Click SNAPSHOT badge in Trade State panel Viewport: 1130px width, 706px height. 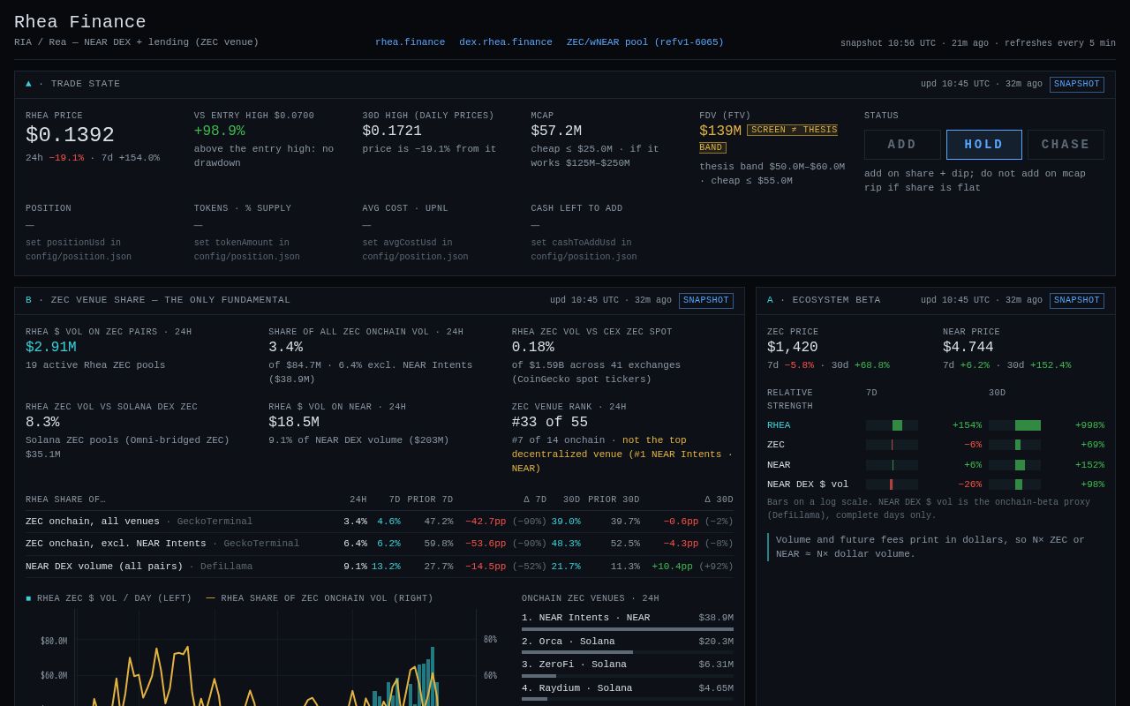[x=1077, y=85]
